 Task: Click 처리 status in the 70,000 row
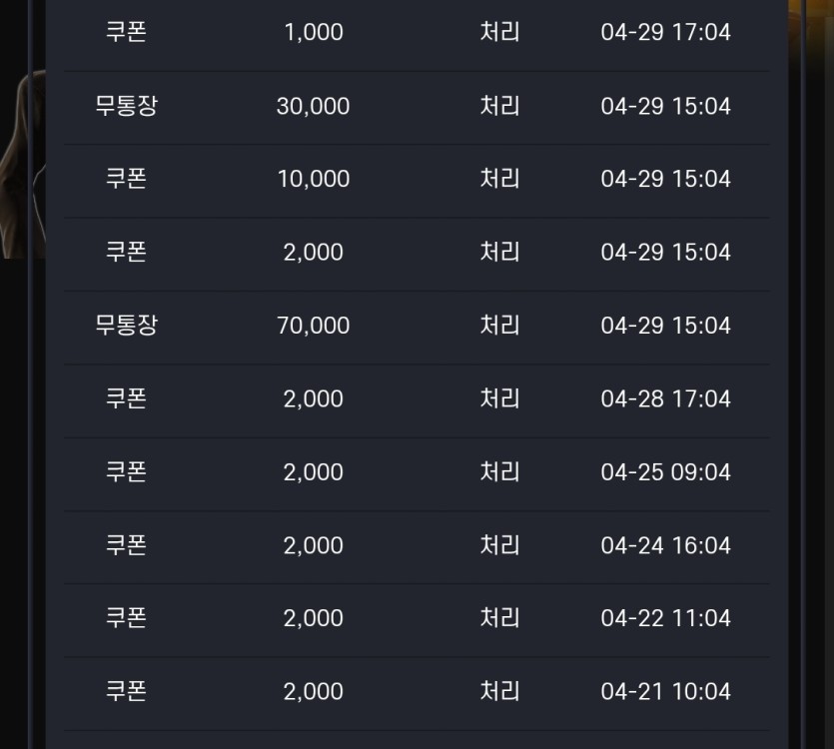coord(499,326)
